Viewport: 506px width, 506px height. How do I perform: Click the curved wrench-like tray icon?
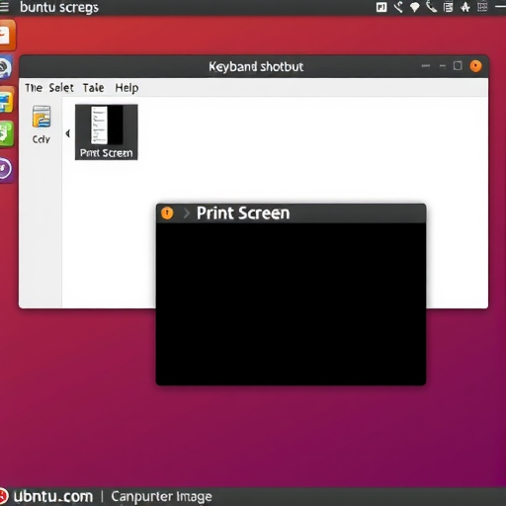pyautogui.click(x=398, y=7)
